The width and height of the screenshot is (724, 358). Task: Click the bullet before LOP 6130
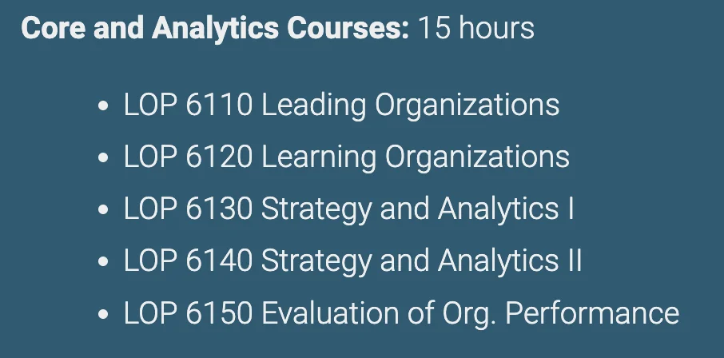click(102, 211)
